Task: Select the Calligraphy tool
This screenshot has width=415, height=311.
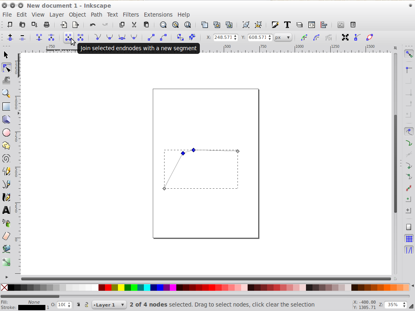Action: tap(6, 197)
